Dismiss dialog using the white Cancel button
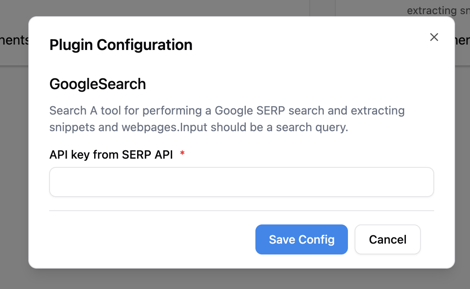This screenshot has width=470, height=289. coord(387,239)
